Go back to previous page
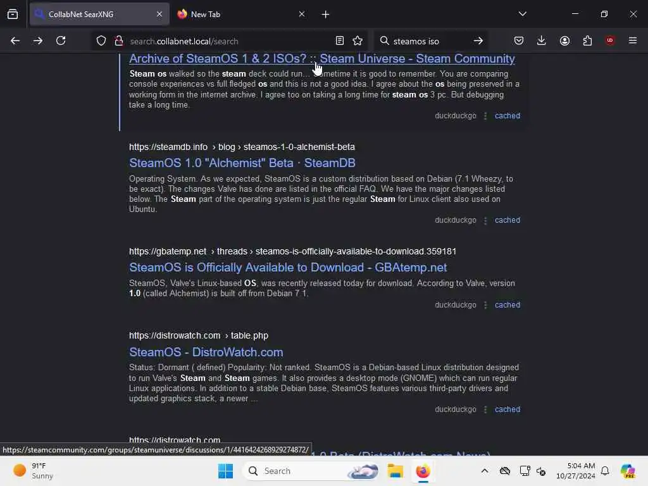648x486 pixels. 15,40
